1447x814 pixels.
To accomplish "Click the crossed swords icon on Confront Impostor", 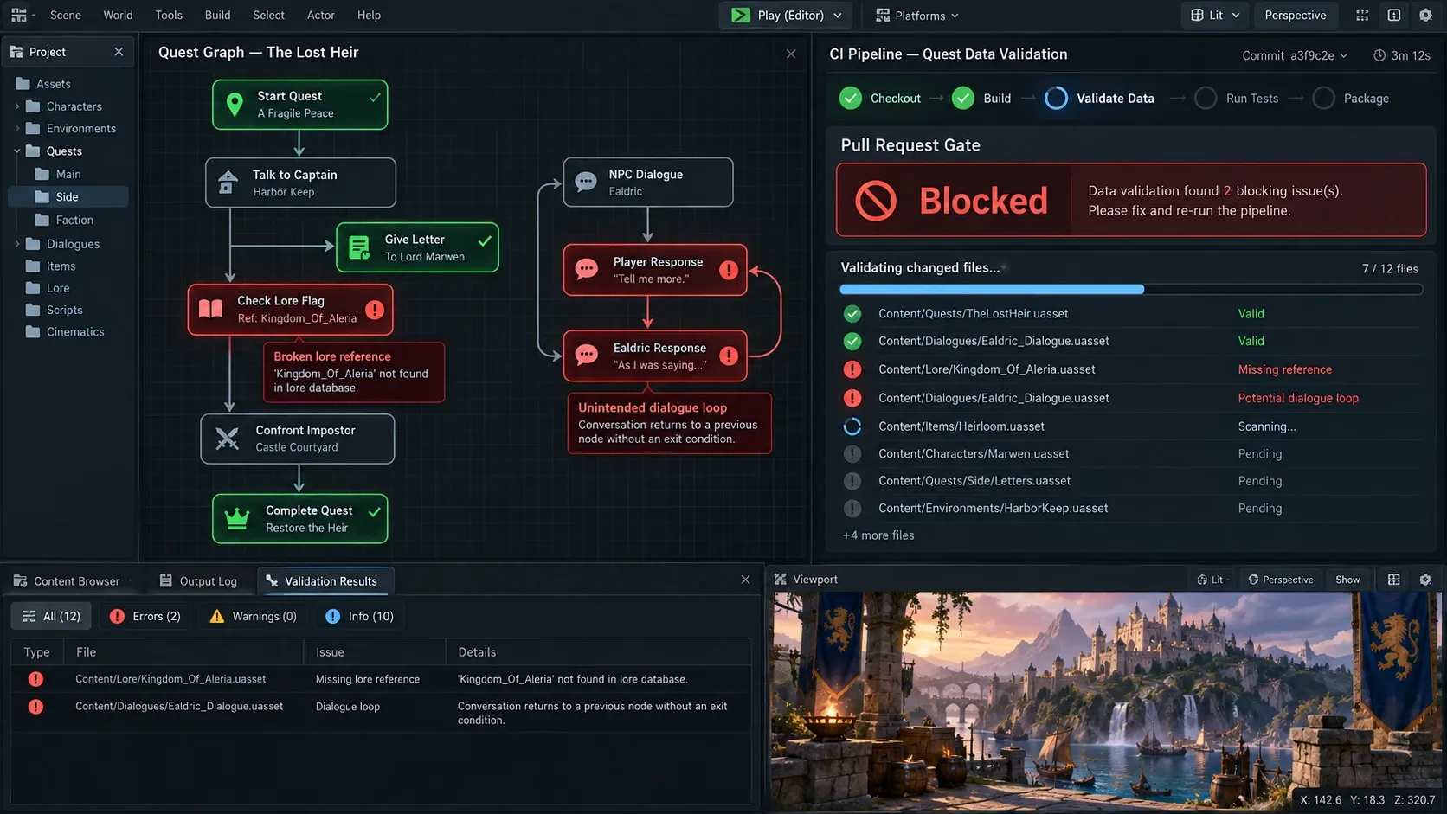I will point(228,439).
